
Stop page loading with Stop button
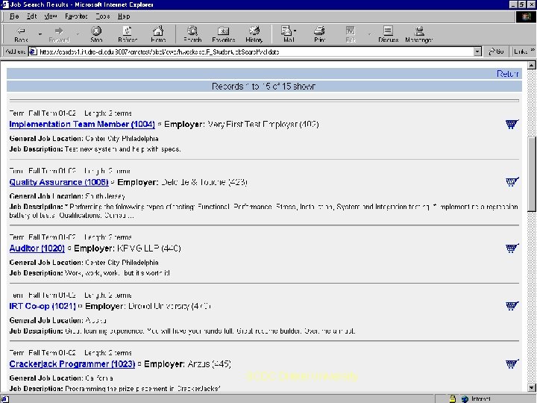[x=96, y=34]
